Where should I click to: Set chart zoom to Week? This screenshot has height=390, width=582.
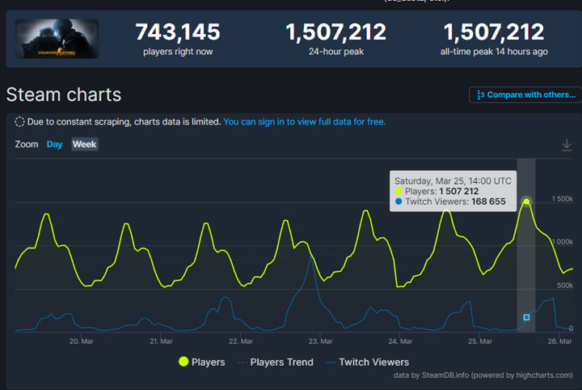[84, 144]
